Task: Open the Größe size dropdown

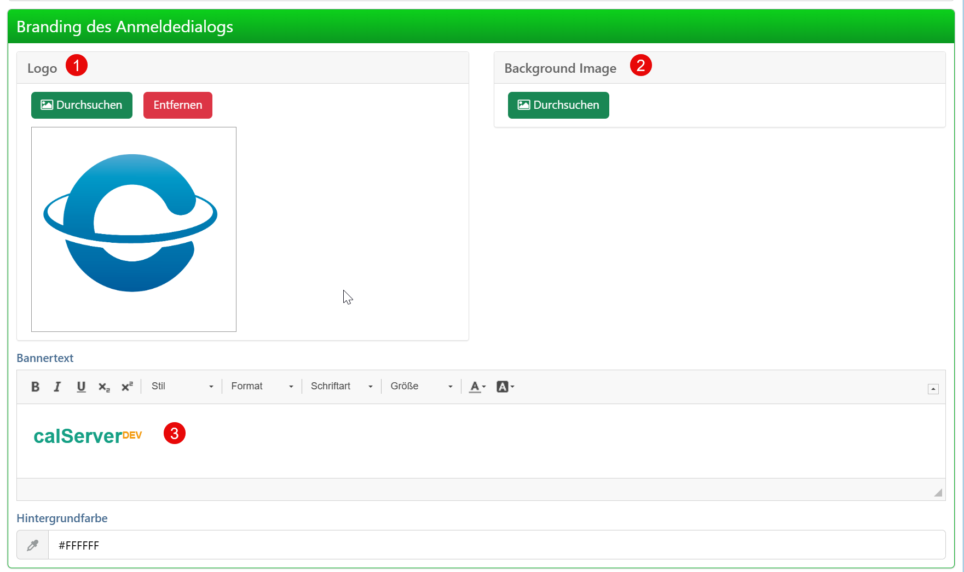Action: coord(421,387)
